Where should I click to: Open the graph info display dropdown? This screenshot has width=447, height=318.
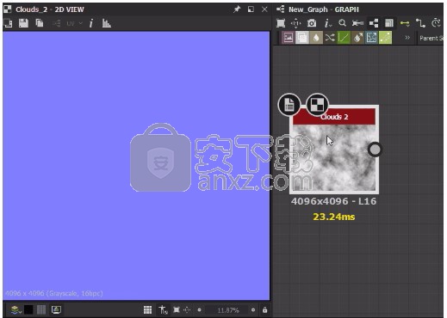(x=327, y=23)
